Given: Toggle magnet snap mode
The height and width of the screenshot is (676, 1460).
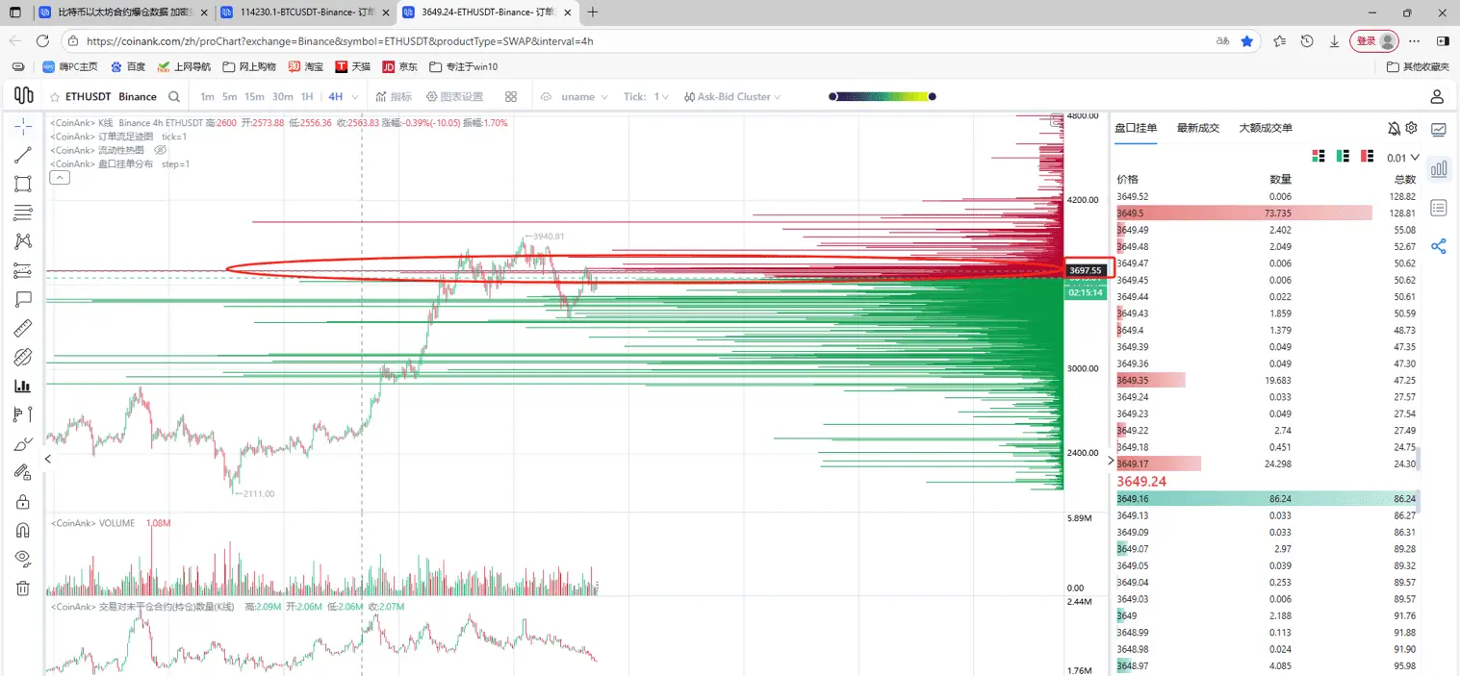Looking at the screenshot, I should pyautogui.click(x=23, y=530).
